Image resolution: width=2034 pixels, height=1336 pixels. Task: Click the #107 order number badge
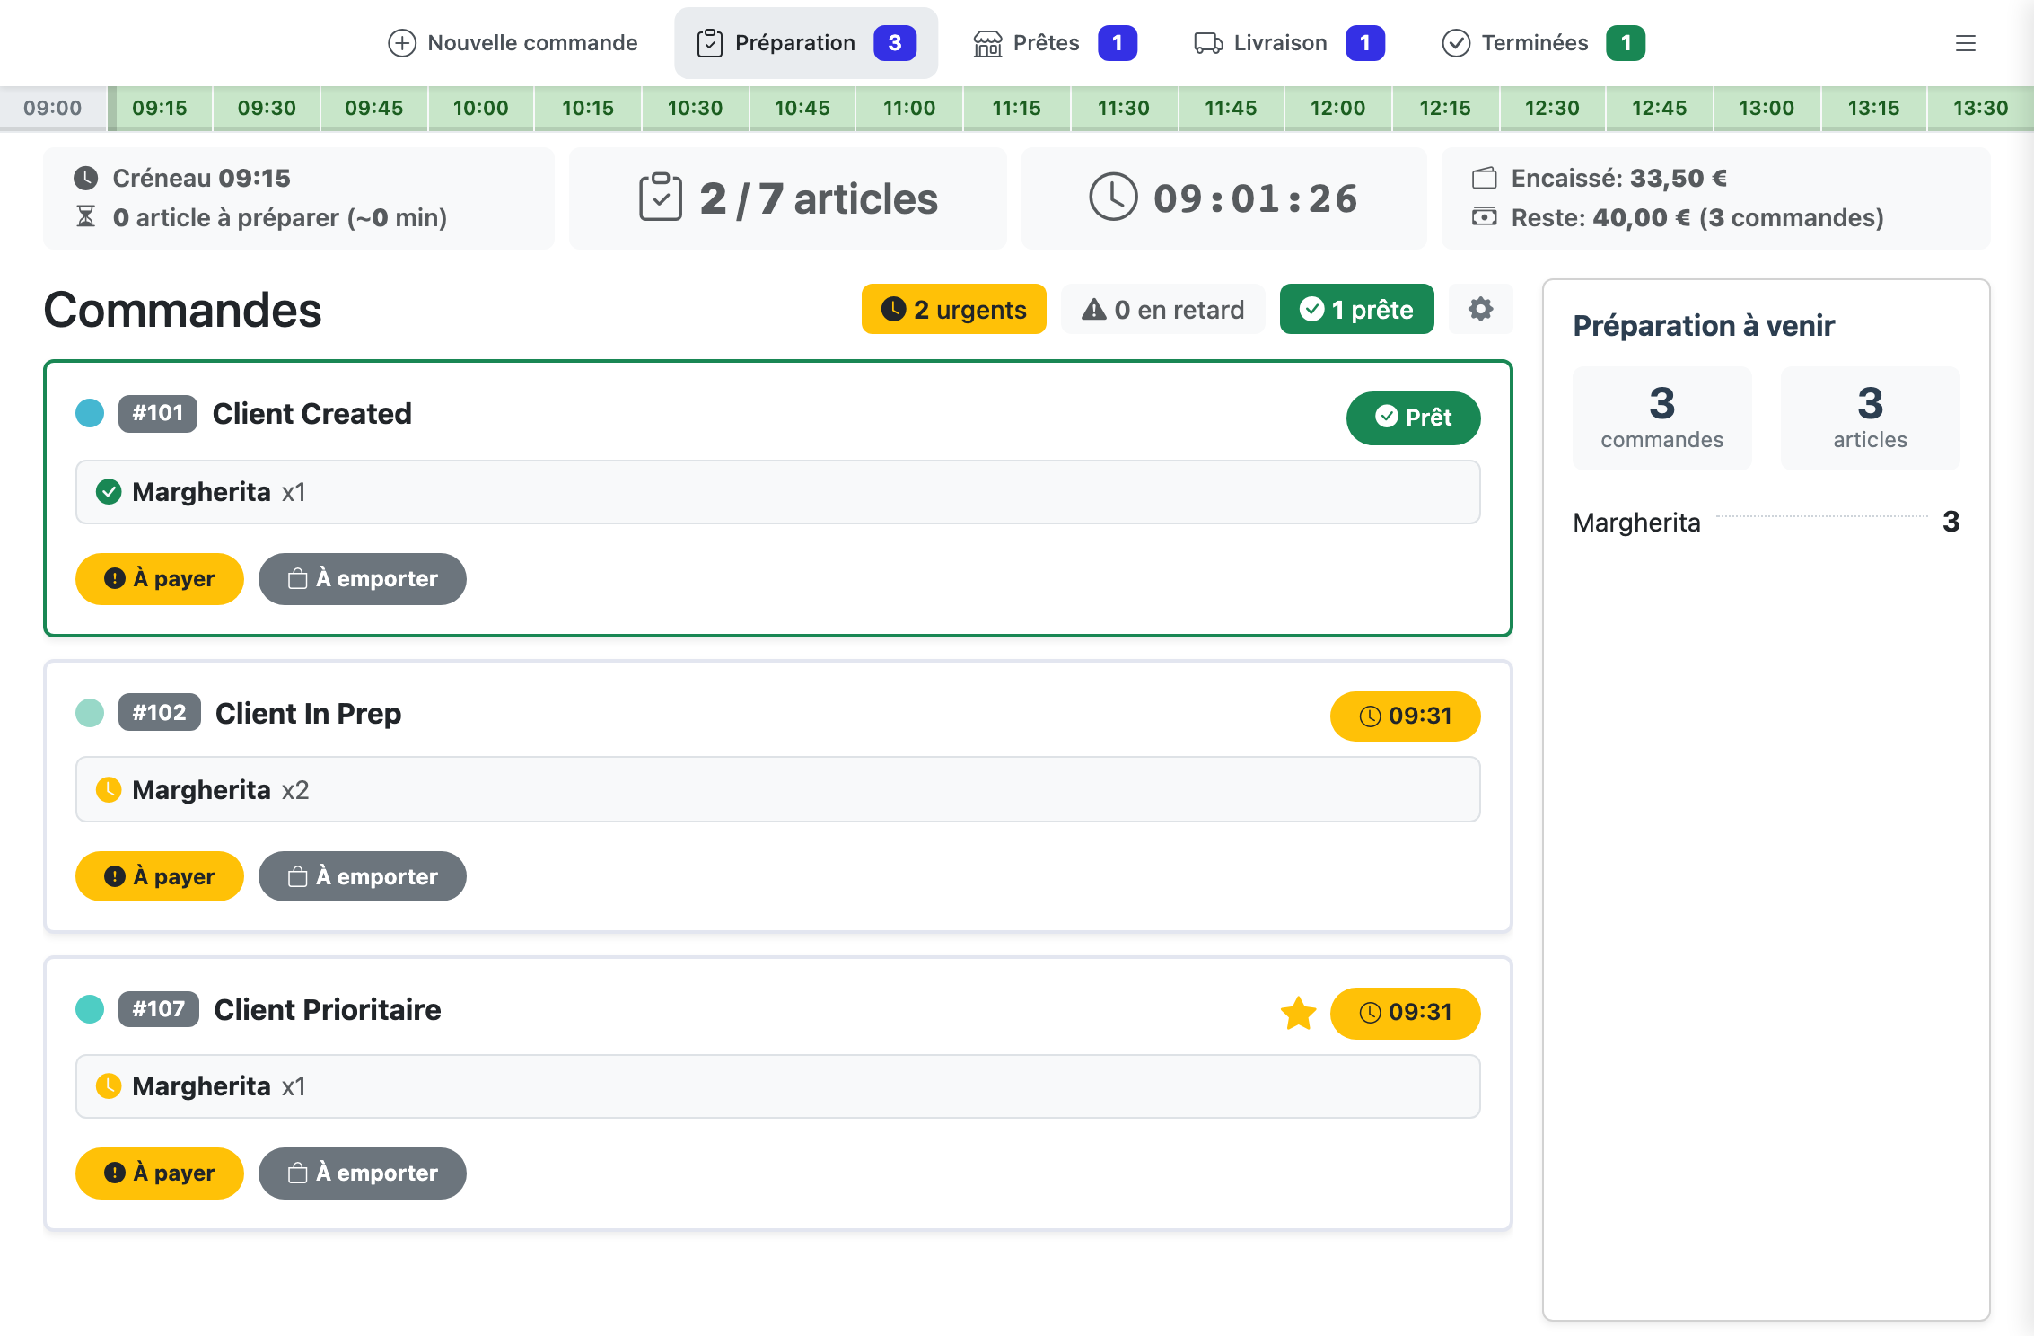[x=159, y=1009]
